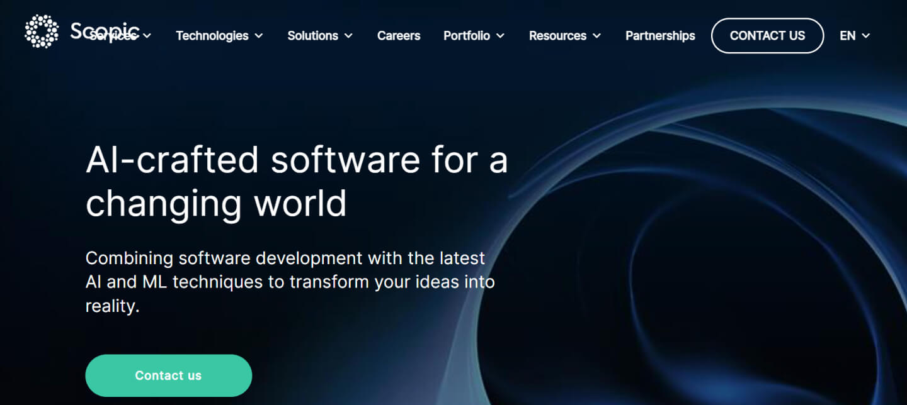Click the Scopic wordmark text in header
This screenshot has height=405, width=907.
(x=105, y=30)
